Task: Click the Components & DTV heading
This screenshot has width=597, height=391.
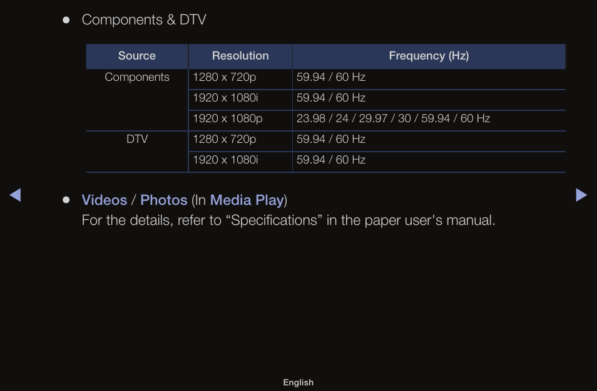Action: click(144, 20)
